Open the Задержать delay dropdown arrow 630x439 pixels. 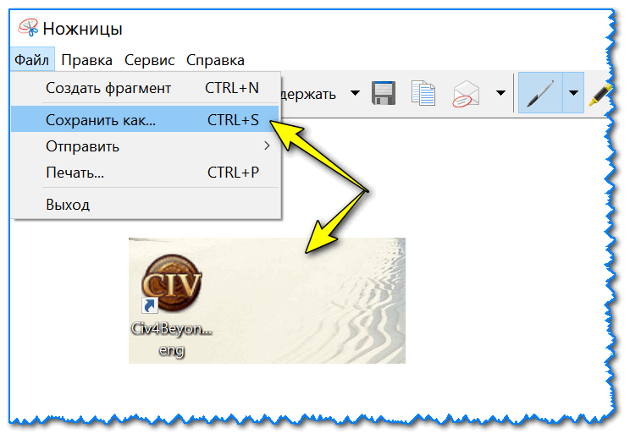(x=355, y=93)
